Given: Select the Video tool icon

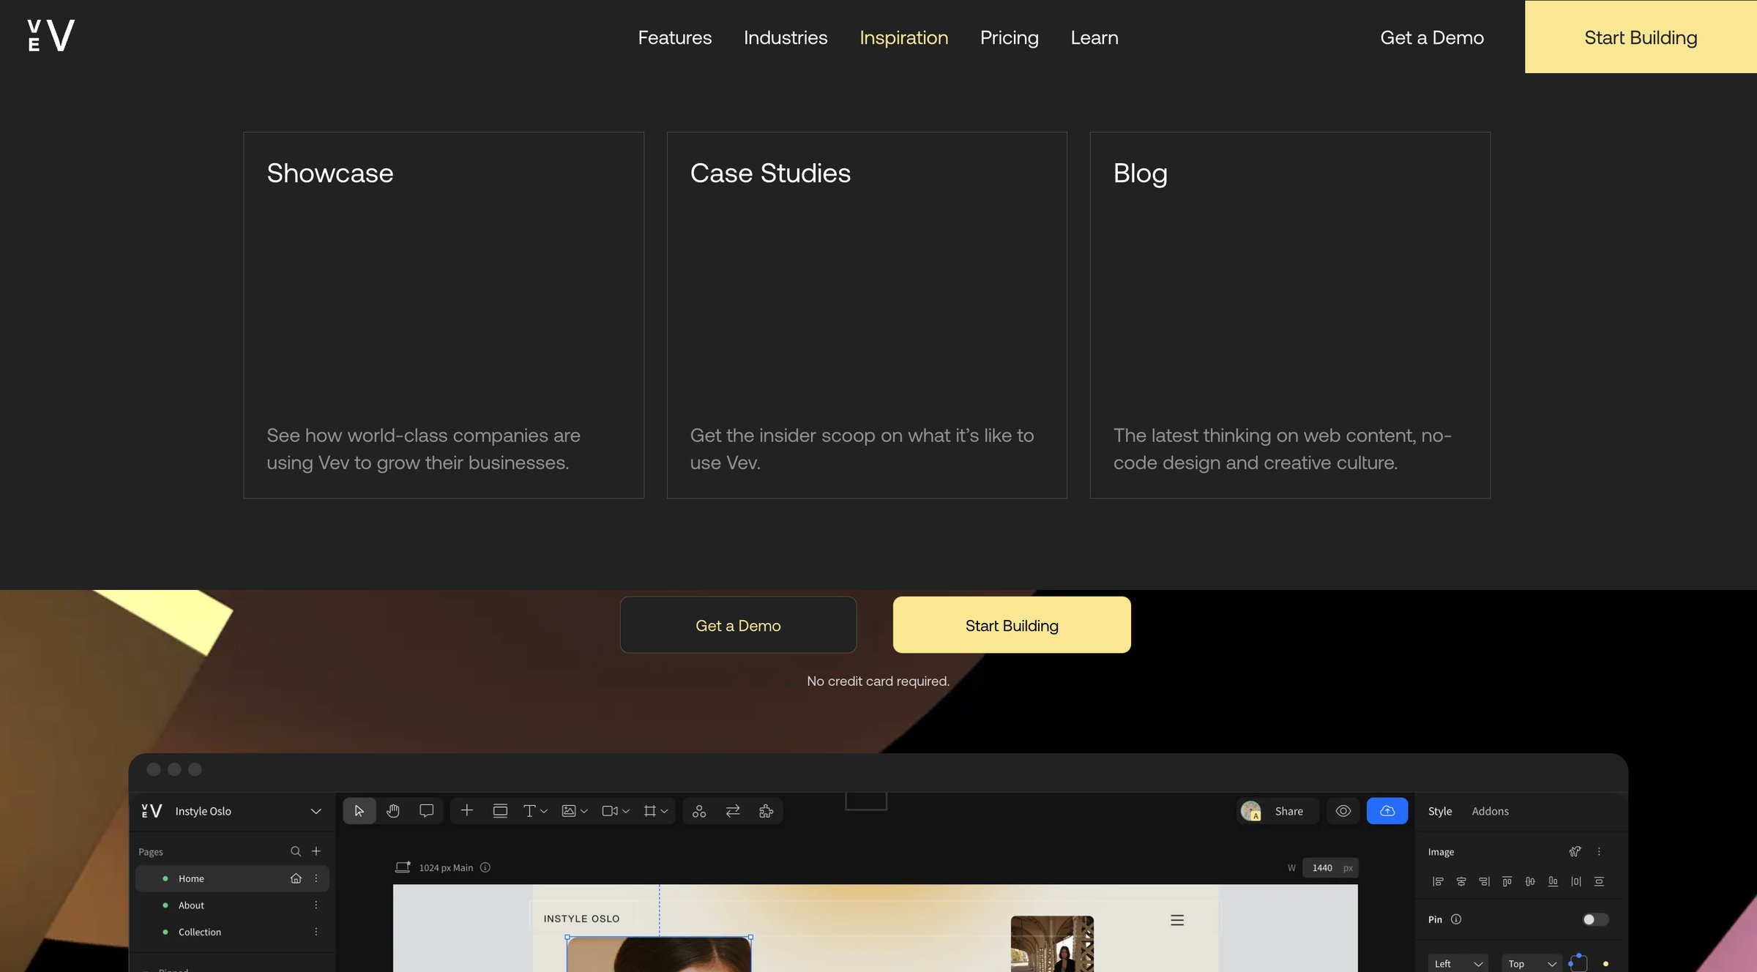Looking at the screenshot, I should point(609,811).
